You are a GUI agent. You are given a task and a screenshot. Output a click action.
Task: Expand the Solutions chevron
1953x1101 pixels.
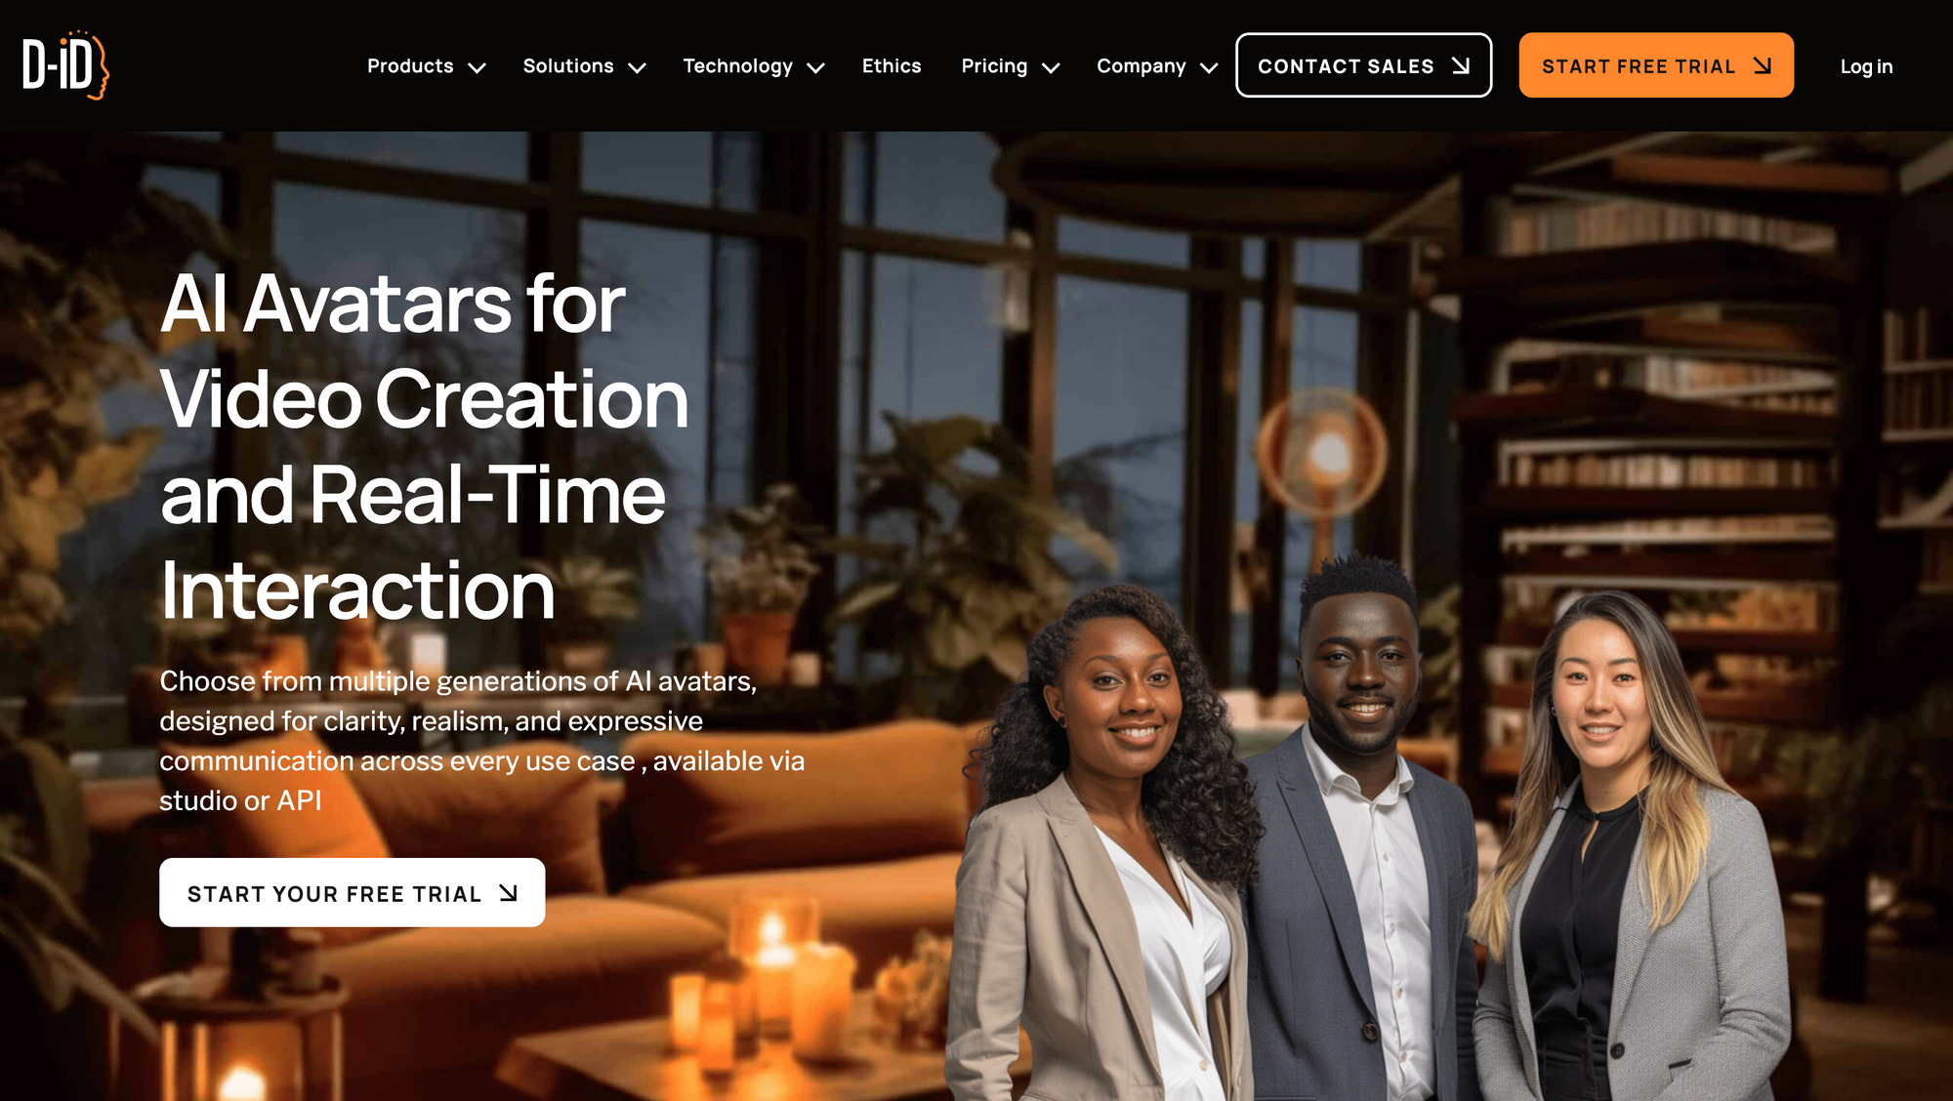[x=638, y=67]
